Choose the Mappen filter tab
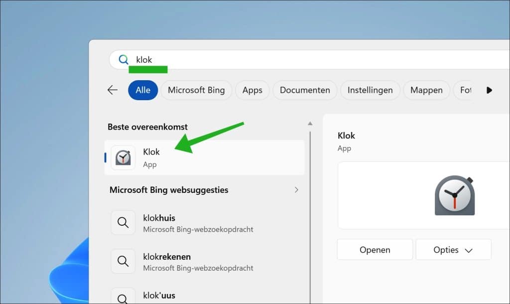 (426, 90)
